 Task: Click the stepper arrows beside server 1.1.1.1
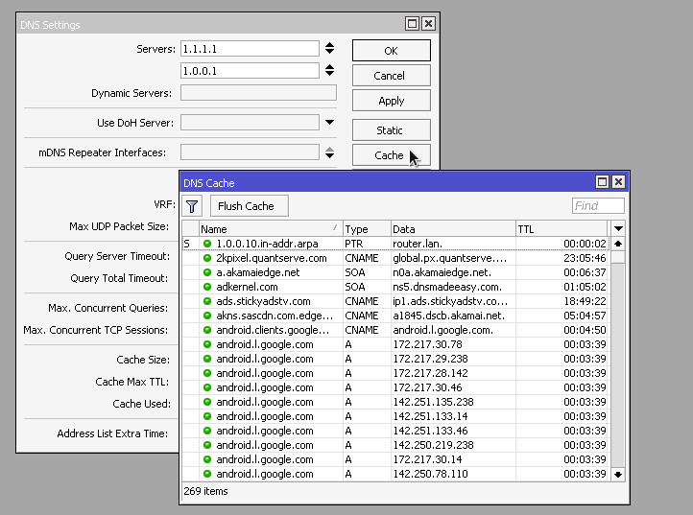[x=329, y=48]
